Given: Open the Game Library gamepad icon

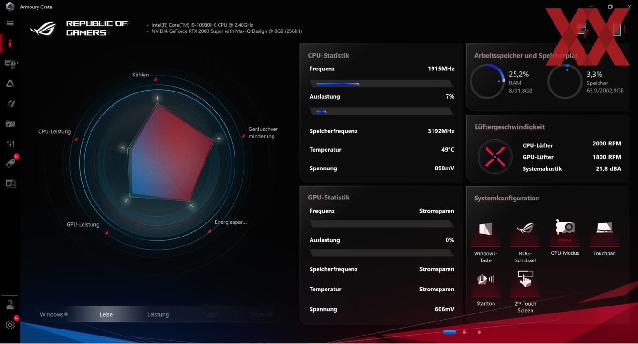Looking at the screenshot, I should 10,124.
